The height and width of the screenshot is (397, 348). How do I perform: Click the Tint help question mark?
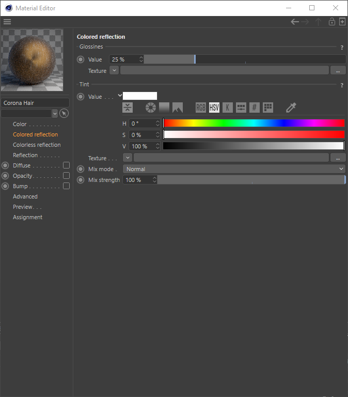click(342, 85)
